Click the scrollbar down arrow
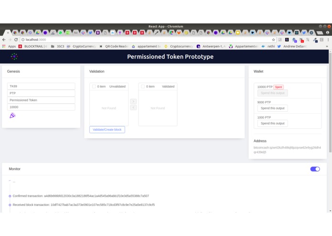Screen dimensions: 332x236 pyautogui.click(x=330, y=211)
